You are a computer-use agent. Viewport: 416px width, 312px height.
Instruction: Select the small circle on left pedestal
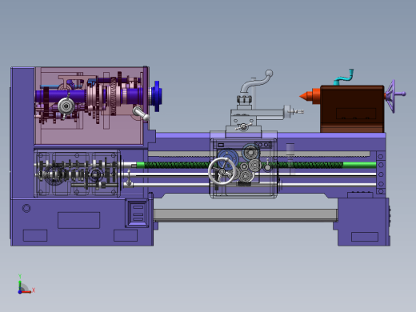(x=26, y=208)
